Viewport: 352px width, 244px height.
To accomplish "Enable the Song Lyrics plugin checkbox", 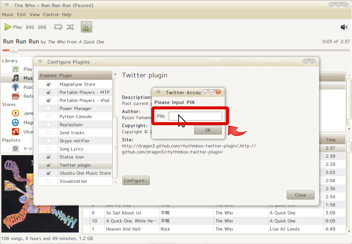I will (x=49, y=149).
